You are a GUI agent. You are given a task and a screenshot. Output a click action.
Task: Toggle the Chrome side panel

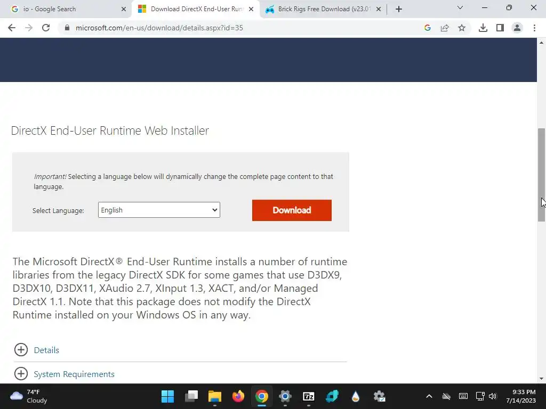[500, 28]
